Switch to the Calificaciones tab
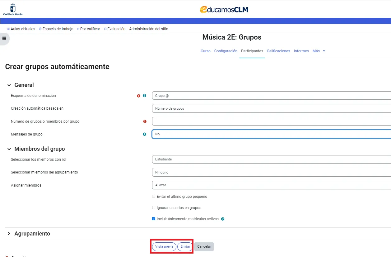 coord(278,51)
